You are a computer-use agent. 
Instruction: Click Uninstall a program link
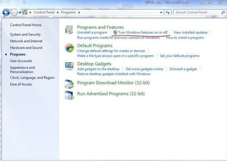pos(92,33)
